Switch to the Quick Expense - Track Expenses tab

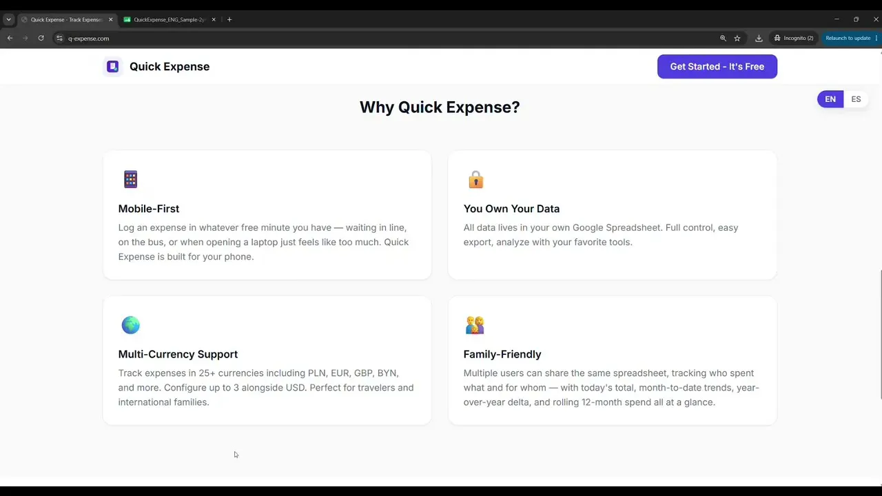[x=66, y=19]
